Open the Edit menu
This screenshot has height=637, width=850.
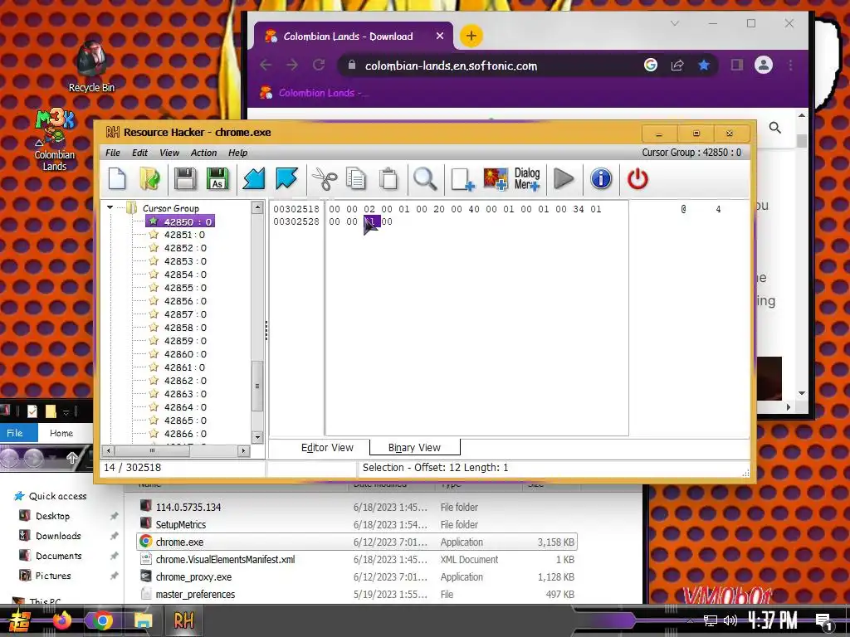[139, 153]
